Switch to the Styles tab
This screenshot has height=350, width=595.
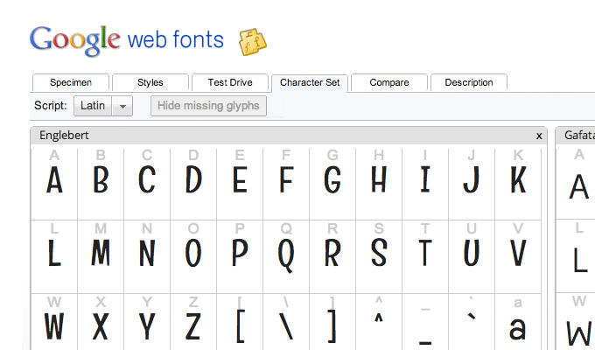(150, 82)
